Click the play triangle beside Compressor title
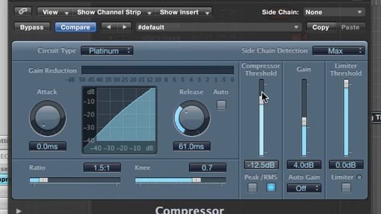 18,211
